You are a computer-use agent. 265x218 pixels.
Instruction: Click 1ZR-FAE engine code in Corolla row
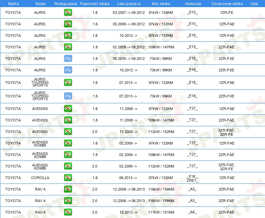227,178
